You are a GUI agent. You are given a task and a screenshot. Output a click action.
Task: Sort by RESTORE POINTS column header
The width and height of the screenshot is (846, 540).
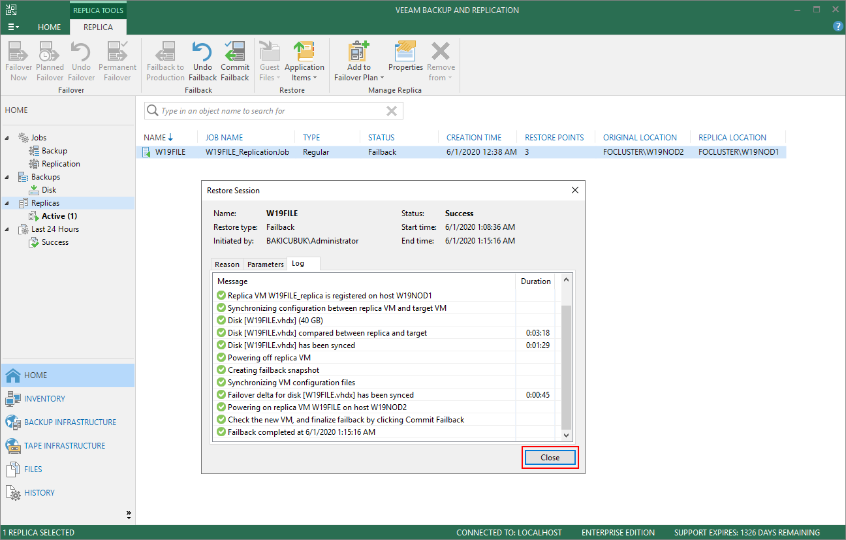point(554,138)
